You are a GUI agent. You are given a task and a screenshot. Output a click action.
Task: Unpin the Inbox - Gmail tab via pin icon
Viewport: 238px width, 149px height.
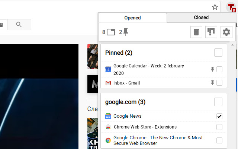click(212, 83)
